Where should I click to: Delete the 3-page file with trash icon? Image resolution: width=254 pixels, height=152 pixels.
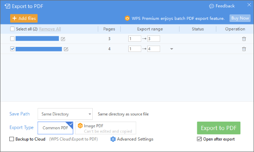244,39
